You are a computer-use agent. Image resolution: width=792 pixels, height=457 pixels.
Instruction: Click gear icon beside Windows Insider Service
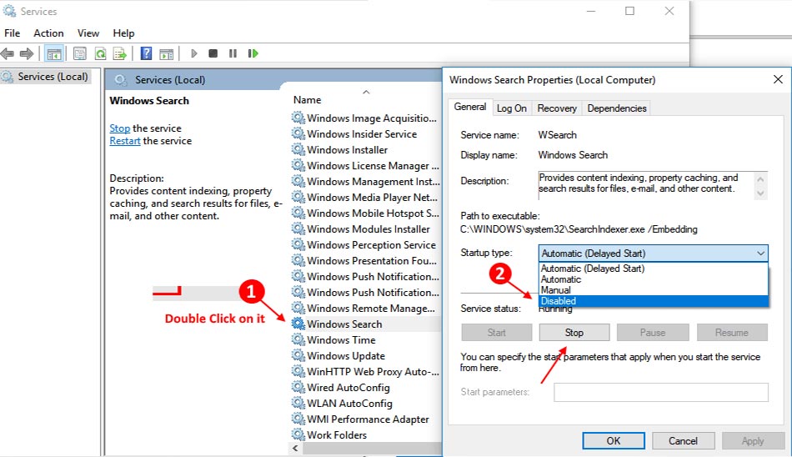pyautogui.click(x=298, y=133)
